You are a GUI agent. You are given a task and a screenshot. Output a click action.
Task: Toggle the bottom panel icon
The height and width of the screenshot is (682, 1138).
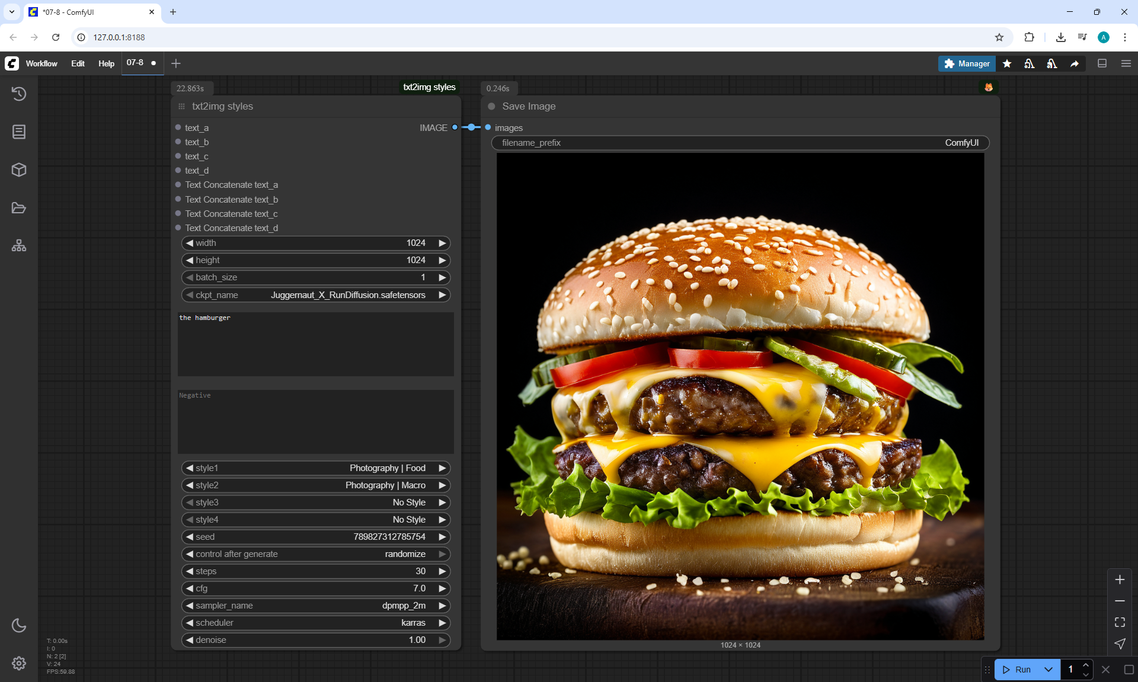pos(1102,63)
